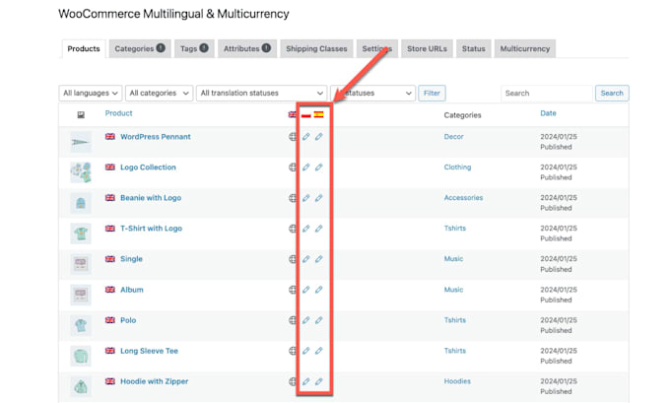Open the Hoodies category link

pyautogui.click(x=457, y=381)
